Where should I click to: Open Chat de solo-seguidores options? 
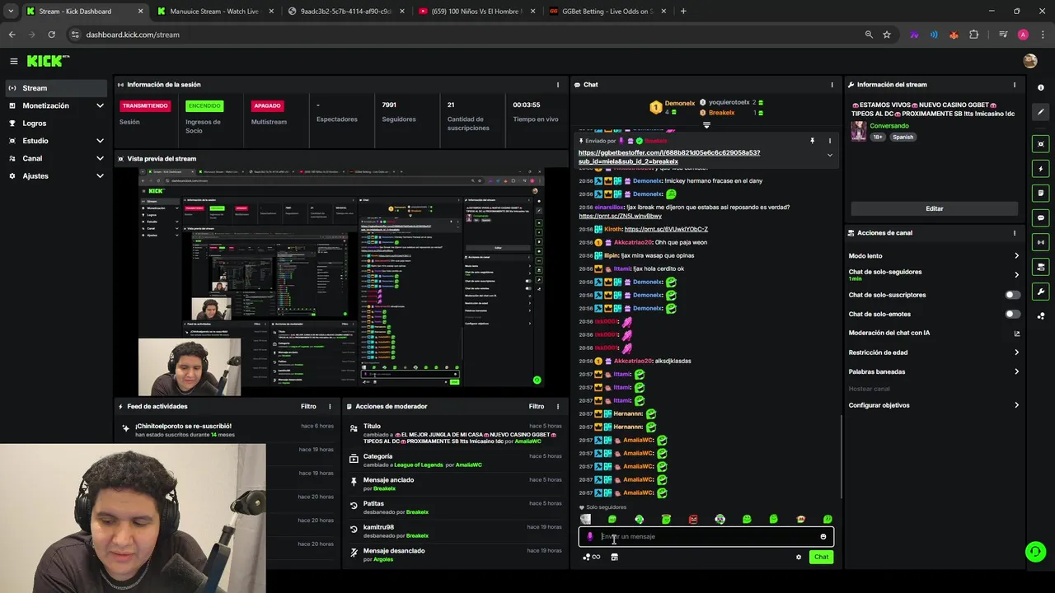[x=934, y=274]
